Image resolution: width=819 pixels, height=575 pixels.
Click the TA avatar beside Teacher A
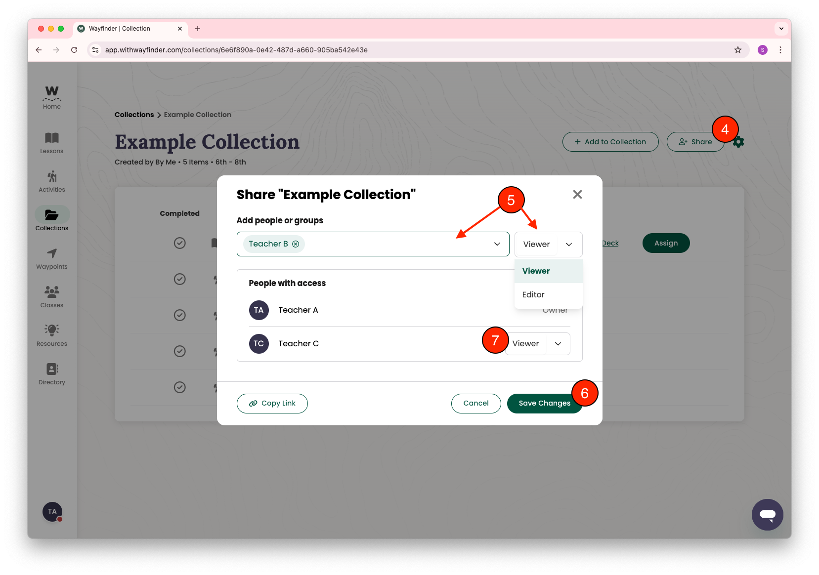click(x=259, y=310)
